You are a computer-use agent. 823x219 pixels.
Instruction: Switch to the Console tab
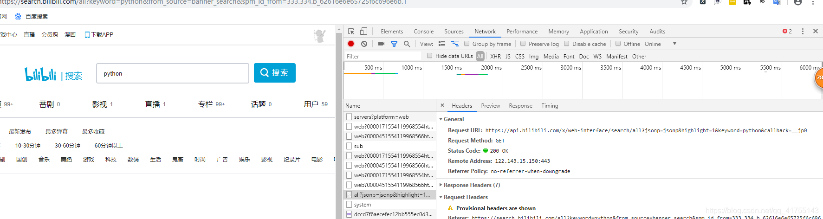(x=424, y=32)
